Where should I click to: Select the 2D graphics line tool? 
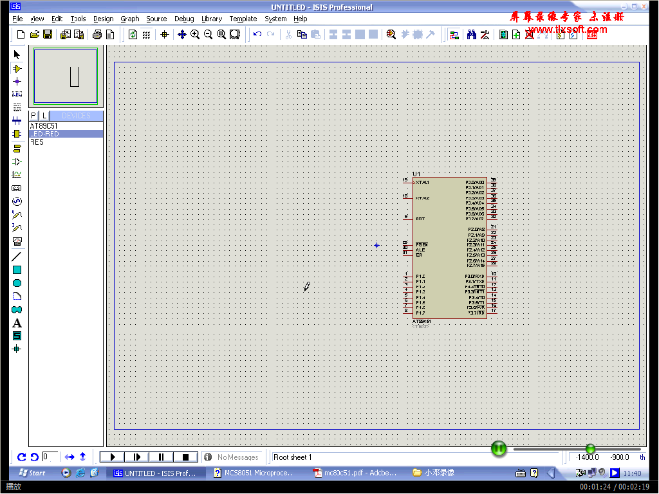pos(17,257)
